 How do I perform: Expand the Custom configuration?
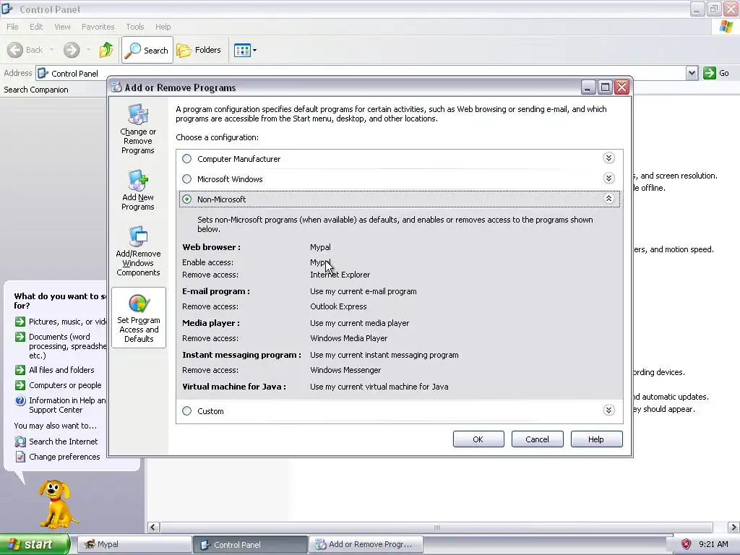pos(608,410)
